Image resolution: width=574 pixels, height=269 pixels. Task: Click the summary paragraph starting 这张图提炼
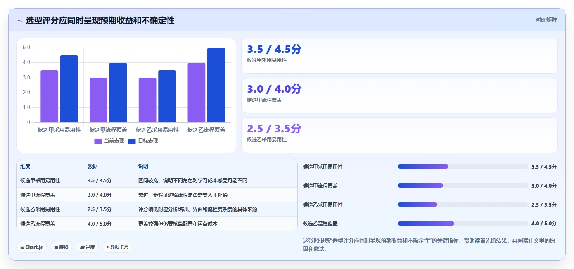[x=429, y=245]
